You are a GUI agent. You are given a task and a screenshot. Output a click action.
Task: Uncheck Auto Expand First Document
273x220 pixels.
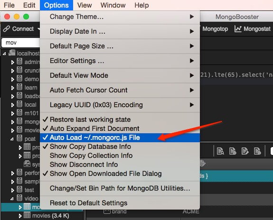tap(120, 128)
